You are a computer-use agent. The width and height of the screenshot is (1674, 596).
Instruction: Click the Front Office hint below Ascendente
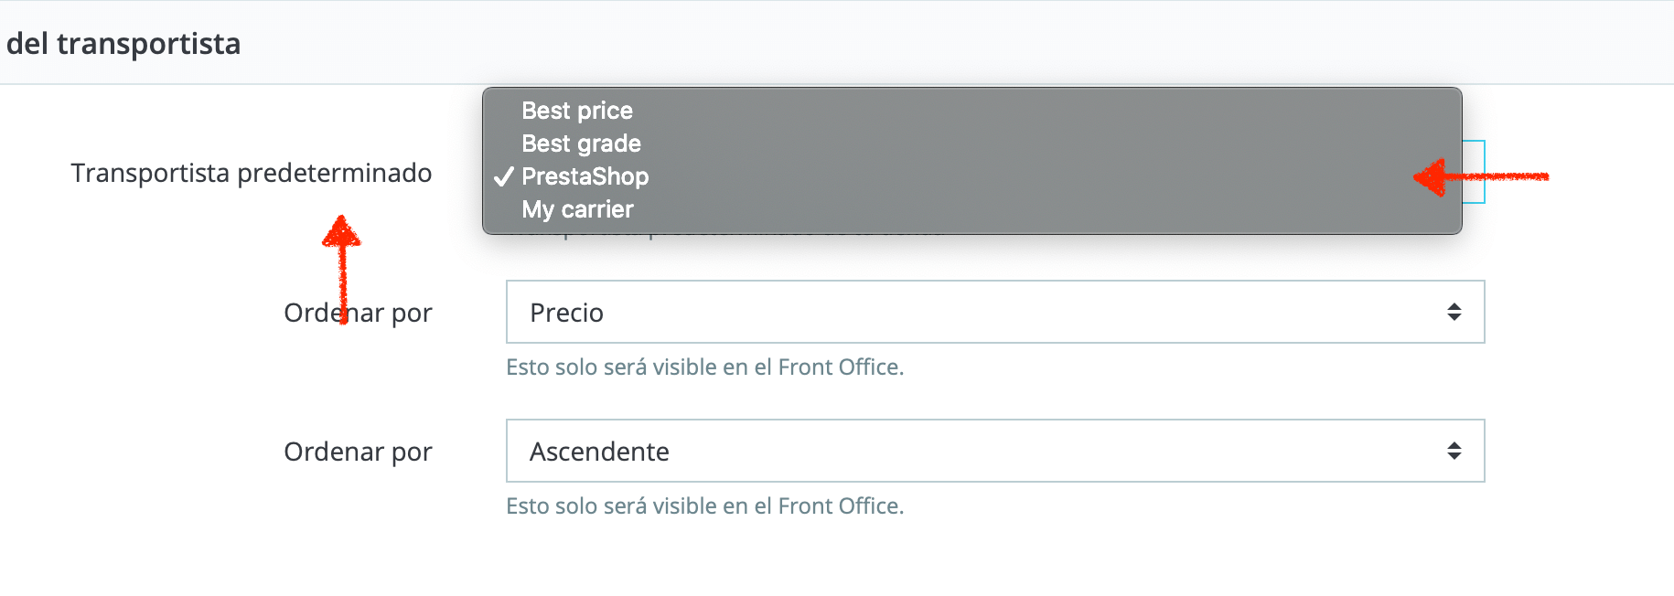coord(705,506)
